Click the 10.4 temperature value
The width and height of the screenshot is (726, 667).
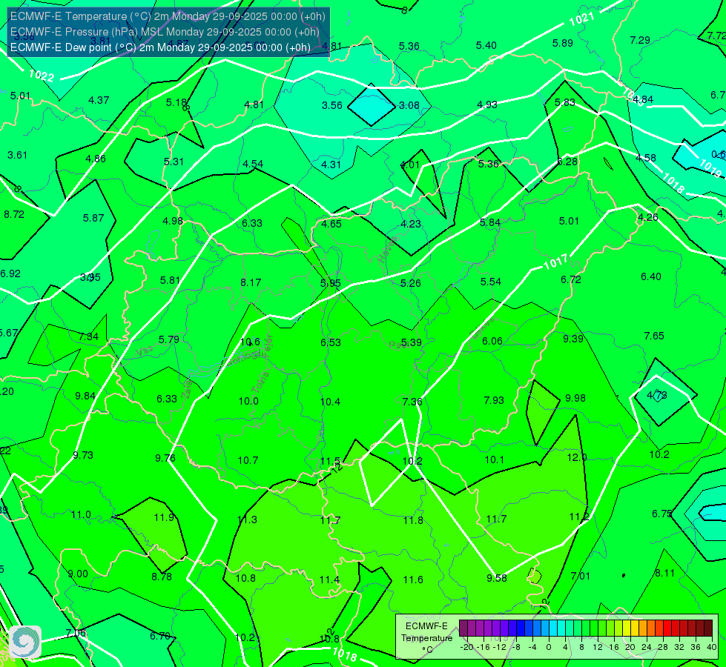[330, 402]
